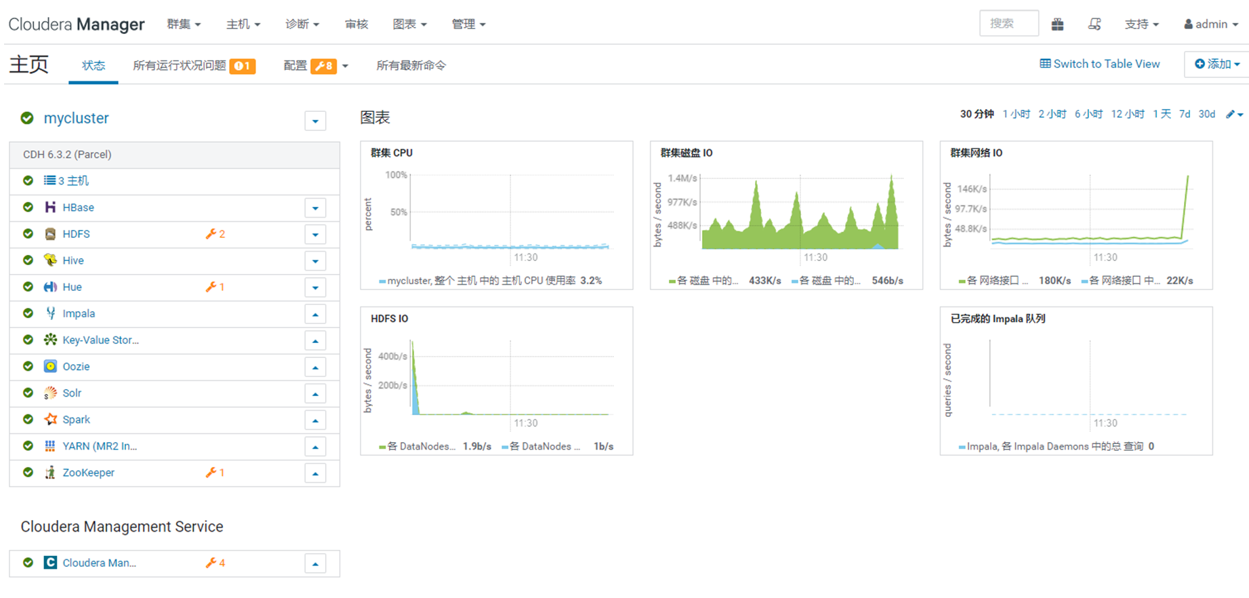Open the 诊断 menu

click(x=302, y=24)
